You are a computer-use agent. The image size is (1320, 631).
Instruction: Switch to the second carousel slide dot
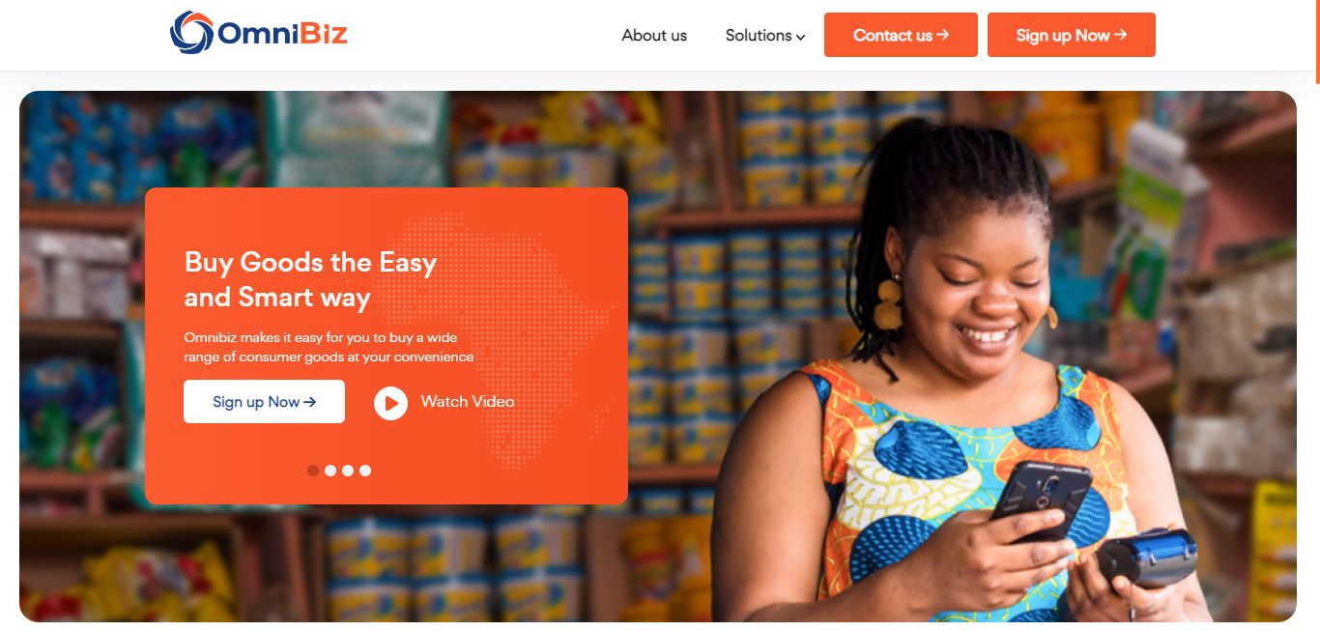[x=330, y=471]
